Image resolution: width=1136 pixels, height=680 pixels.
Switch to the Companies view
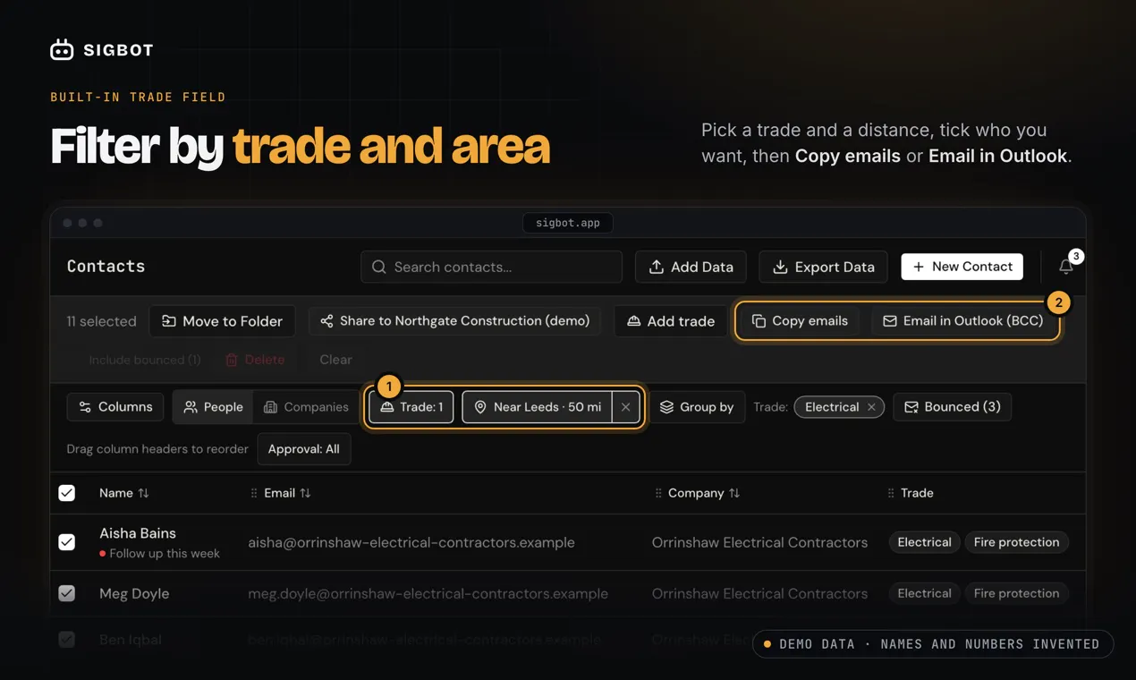pos(306,407)
